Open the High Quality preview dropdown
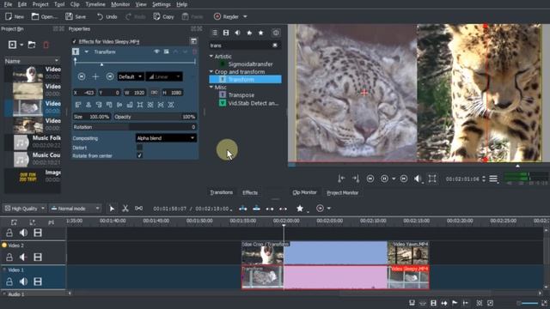 point(24,209)
